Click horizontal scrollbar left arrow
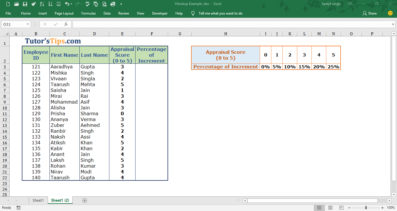The height and width of the screenshot is (211, 397). point(245,201)
